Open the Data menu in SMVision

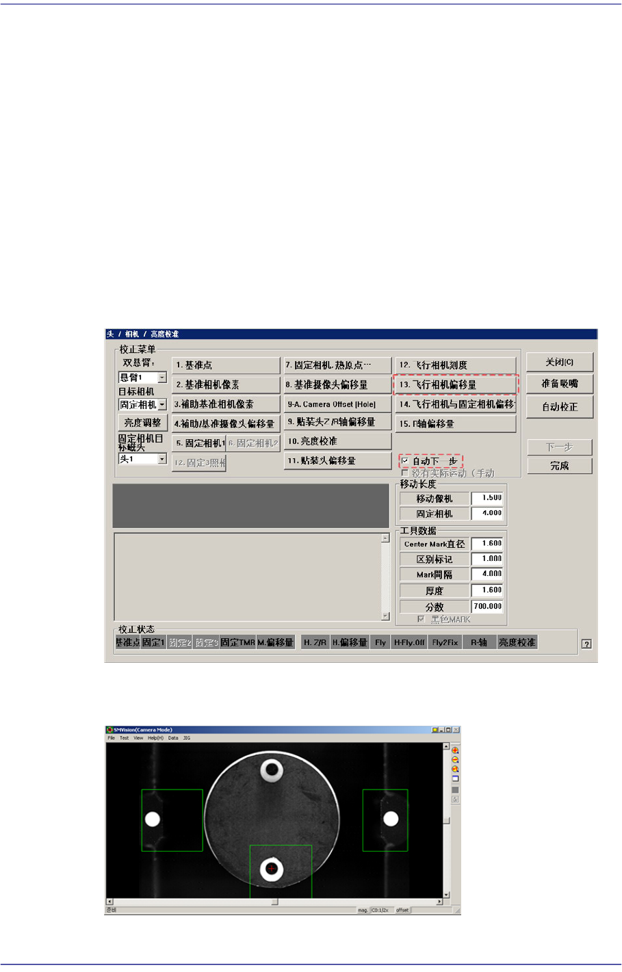pos(173,738)
